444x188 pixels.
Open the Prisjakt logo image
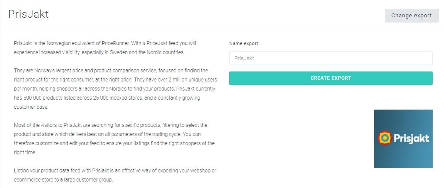click(x=403, y=139)
